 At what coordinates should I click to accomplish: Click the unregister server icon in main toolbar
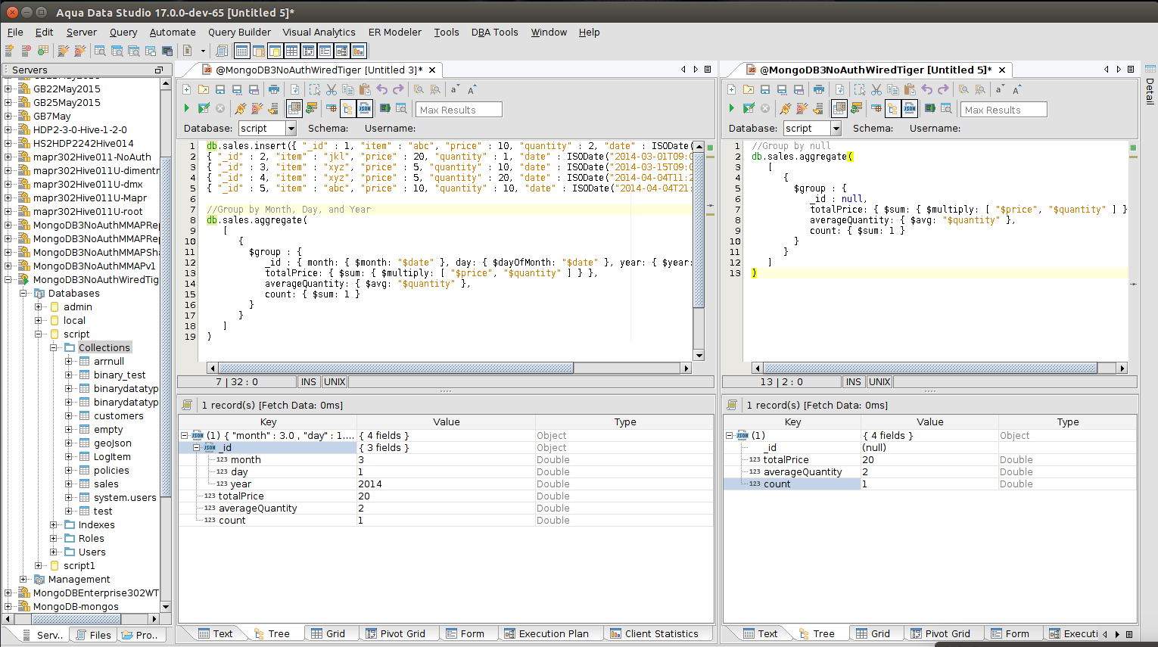click(26, 51)
